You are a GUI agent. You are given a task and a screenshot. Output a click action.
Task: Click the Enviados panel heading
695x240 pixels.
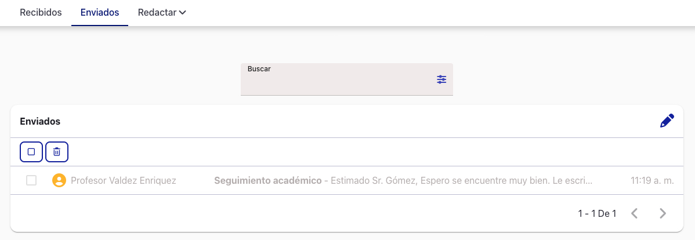[40, 121]
